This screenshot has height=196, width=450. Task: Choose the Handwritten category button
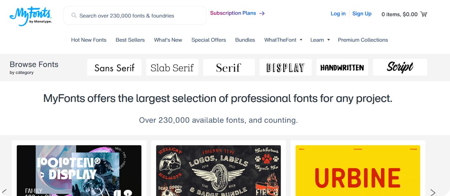(x=342, y=67)
